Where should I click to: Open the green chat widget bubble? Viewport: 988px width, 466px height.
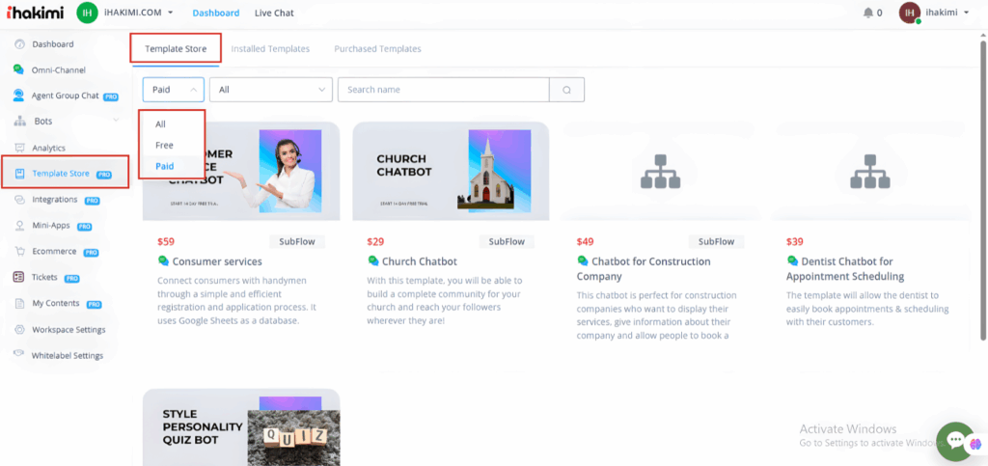(x=956, y=440)
